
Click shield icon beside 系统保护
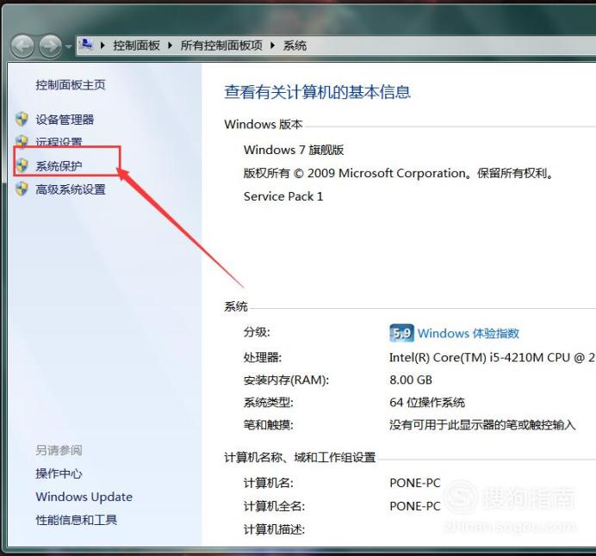(22, 165)
